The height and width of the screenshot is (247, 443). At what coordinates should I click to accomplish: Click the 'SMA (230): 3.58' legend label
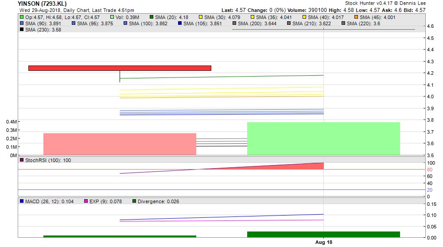pos(43,30)
